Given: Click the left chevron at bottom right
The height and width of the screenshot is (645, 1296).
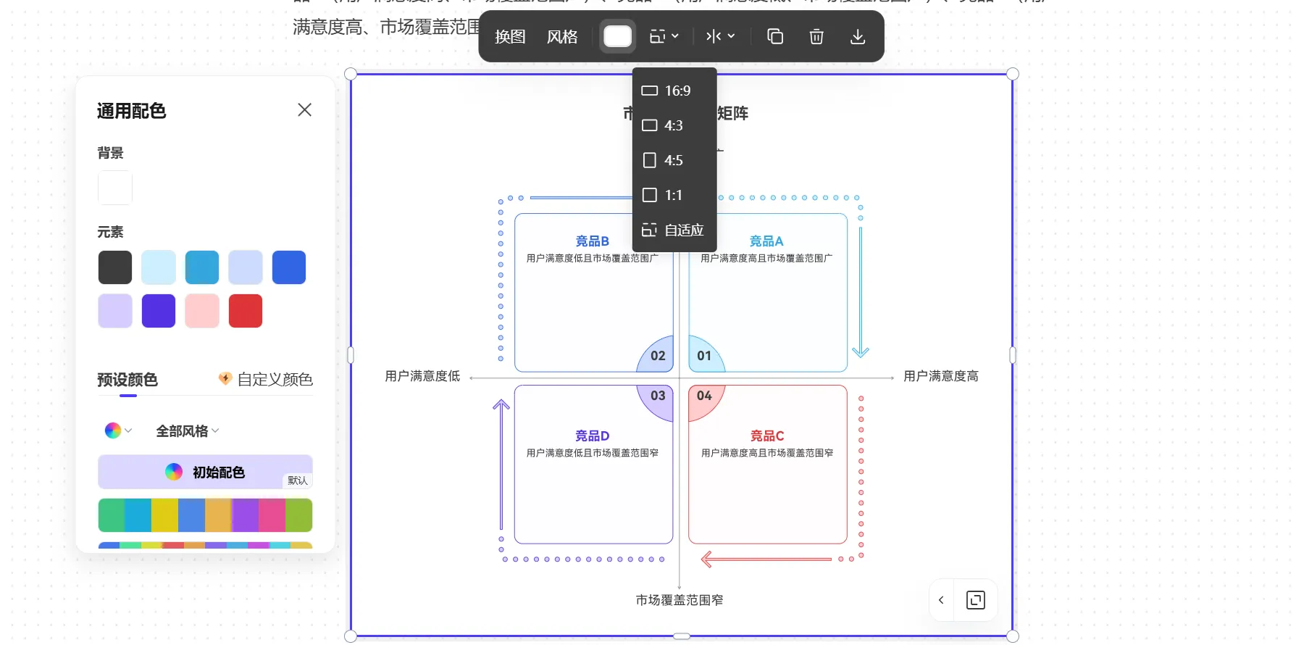Looking at the screenshot, I should (x=941, y=600).
